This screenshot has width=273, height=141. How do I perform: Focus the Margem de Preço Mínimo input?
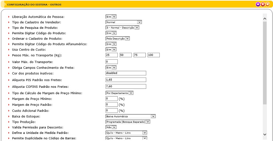112,99
